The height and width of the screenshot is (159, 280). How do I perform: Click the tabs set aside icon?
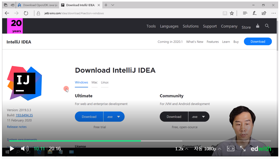(x=6, y=5)
